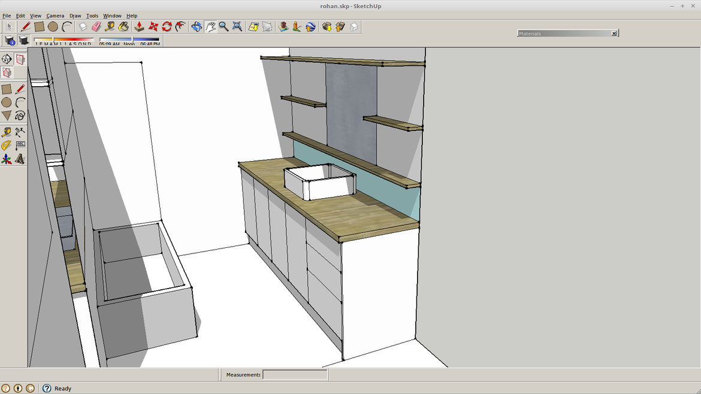
Task: Toggle Display Section Planes
Action: (20, 59)
